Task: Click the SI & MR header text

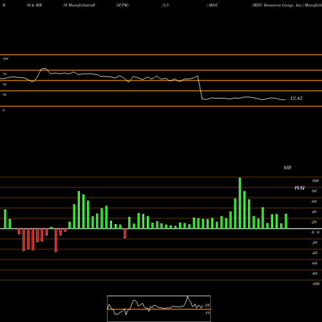Action: [34, 5]
